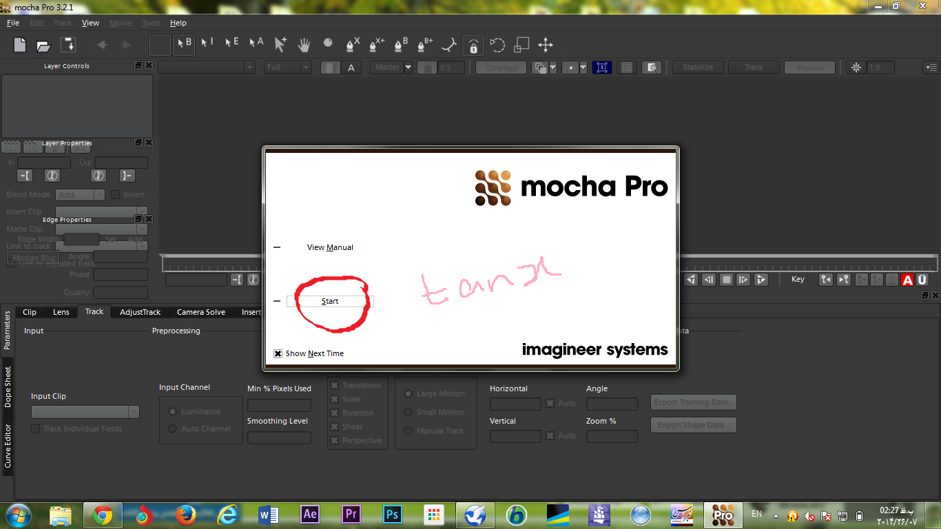Open the Full resolution dropdown
The height and width of the screenshot is (529, 941).
coord(288,68)
